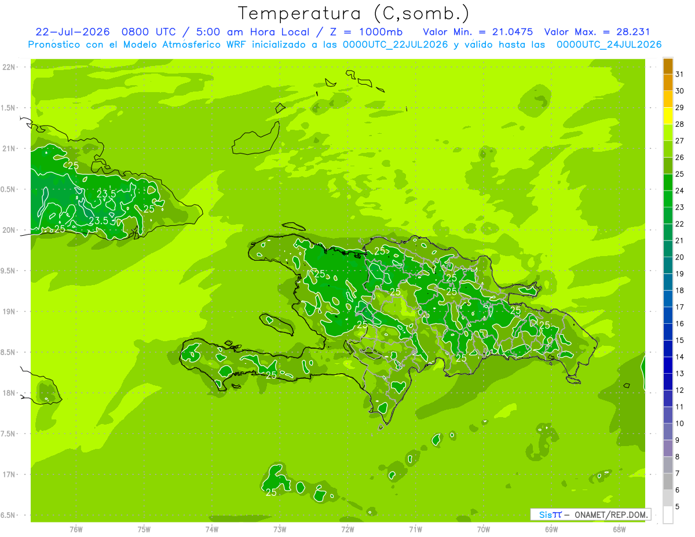
Task: Click the "22N" latitude label
Action: click(9, 67)
